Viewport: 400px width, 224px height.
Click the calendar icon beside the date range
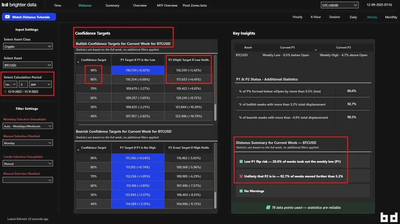pyautogui.click(x=5, y=91)
